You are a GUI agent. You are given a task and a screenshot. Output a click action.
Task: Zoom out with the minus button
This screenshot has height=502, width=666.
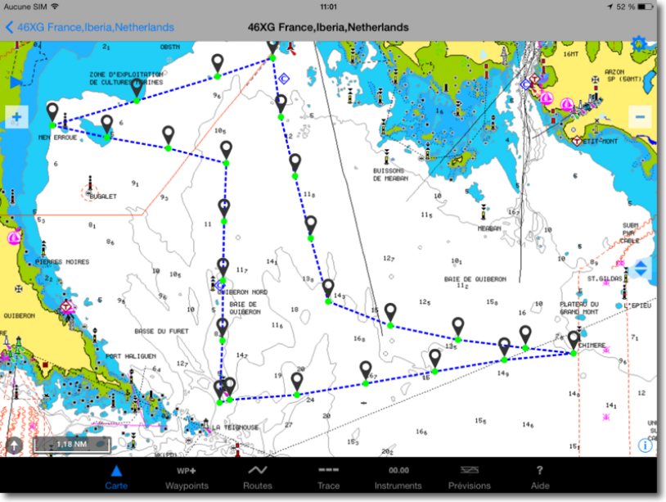640,116
